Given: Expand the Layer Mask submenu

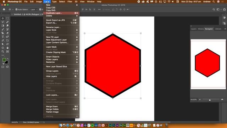Looking at the screenshot, I should point(61,47).
